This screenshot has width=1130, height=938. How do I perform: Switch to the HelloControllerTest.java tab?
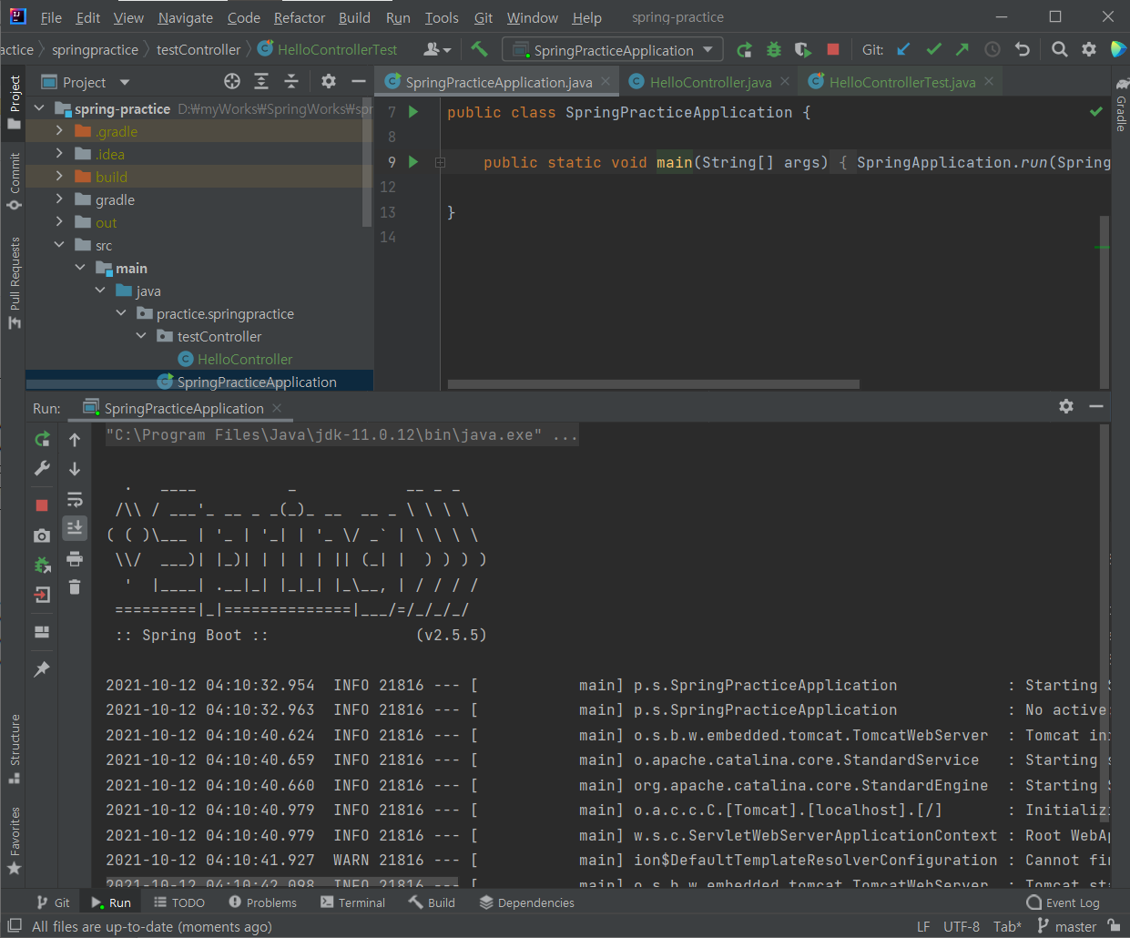click(901, 82)
